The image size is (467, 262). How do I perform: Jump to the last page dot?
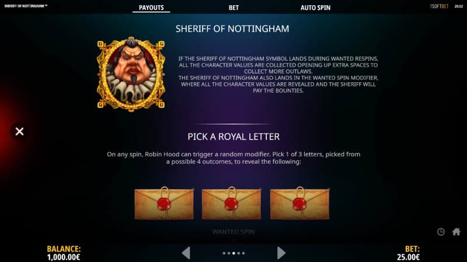(x=243, y=253)
